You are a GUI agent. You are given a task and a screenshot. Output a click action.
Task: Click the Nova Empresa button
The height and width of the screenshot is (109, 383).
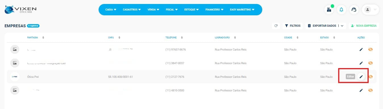(x=364, y=26)
